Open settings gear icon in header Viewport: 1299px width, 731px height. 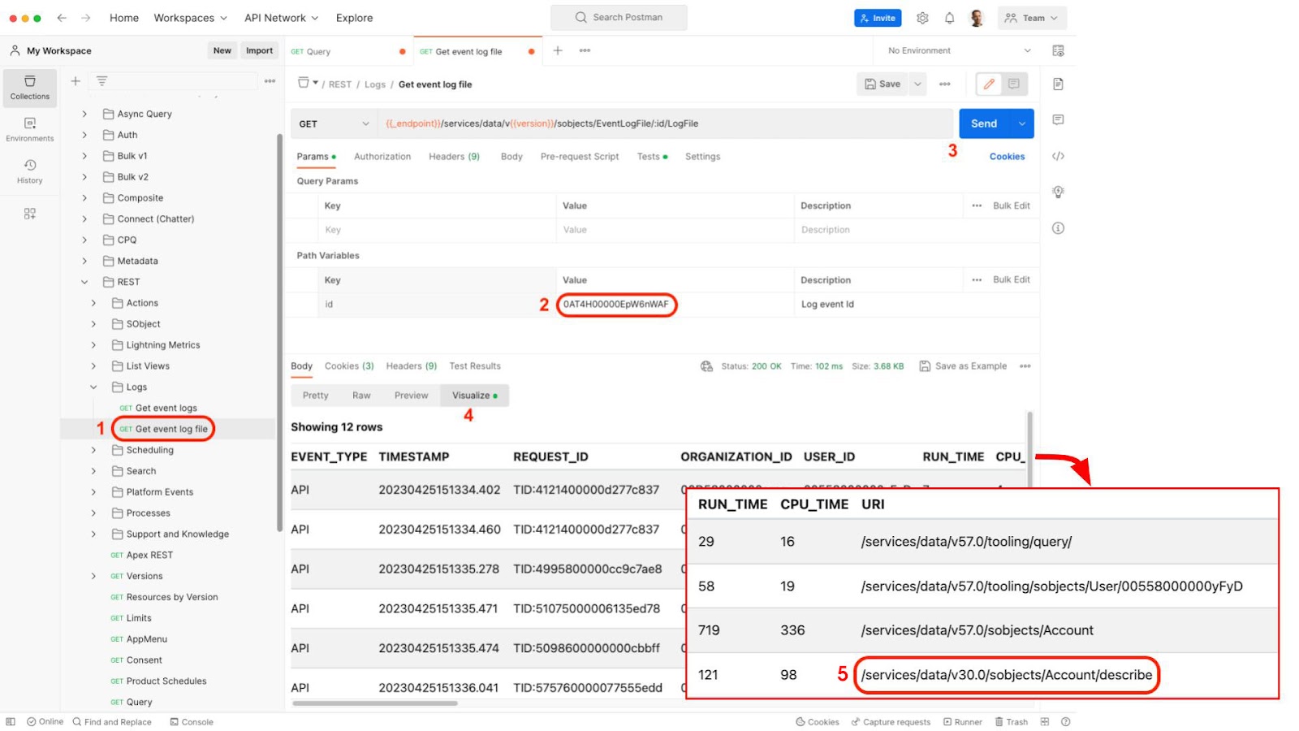pyautogui.click(x=922, y=18)
